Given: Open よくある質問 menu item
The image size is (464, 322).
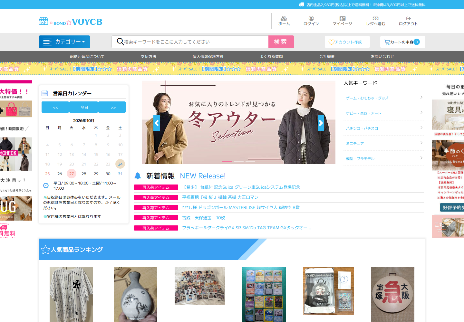Looking at the screenshot, I should 271,57.
